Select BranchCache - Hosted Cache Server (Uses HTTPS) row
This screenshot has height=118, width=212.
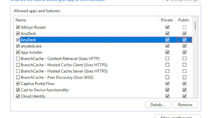coord(64,71)
